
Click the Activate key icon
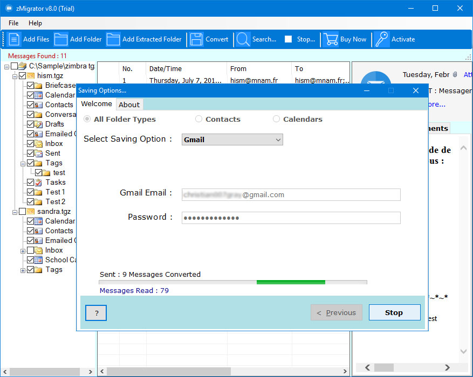(382, 39)
